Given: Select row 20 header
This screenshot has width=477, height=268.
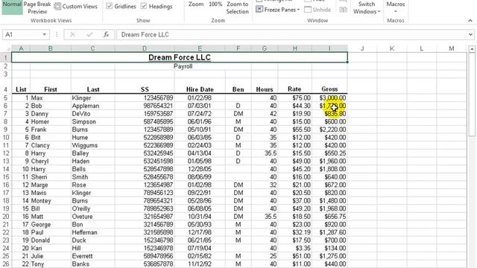Looking at the screenshot, I should [6, 217].
